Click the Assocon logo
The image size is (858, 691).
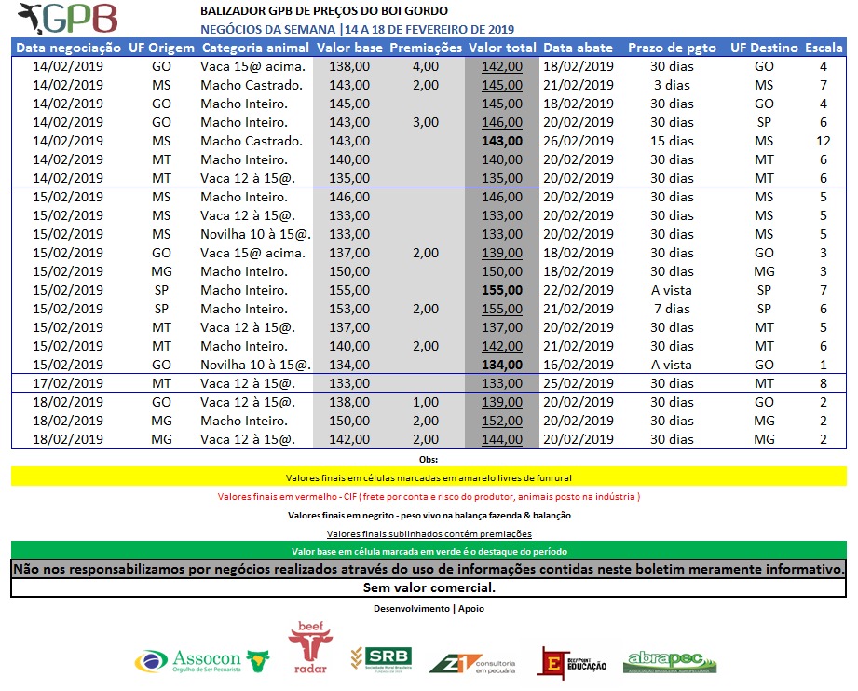pyautogui.click(x=202, y=661)
